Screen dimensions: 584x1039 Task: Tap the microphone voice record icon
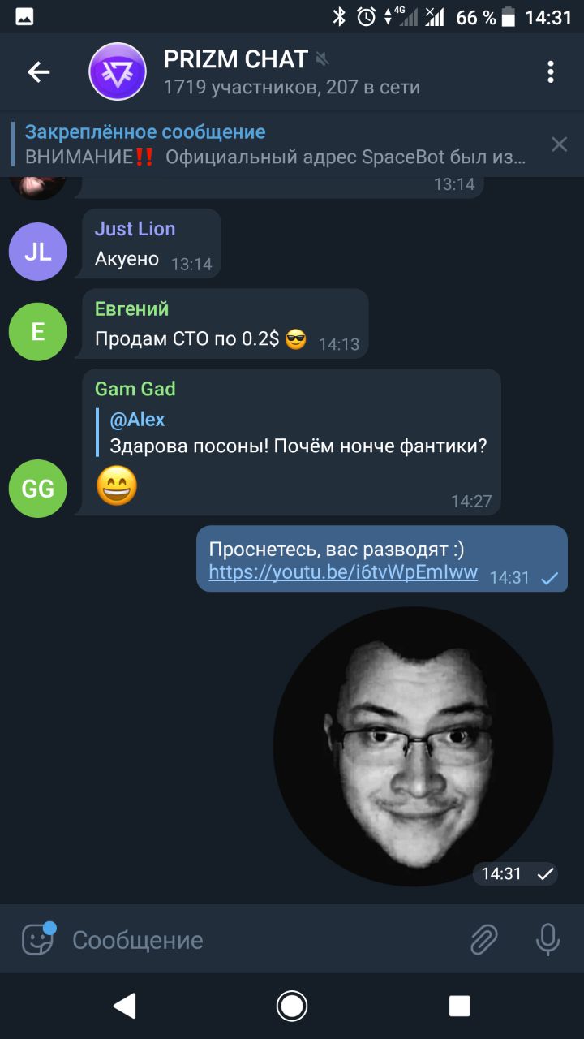(548, 940)
